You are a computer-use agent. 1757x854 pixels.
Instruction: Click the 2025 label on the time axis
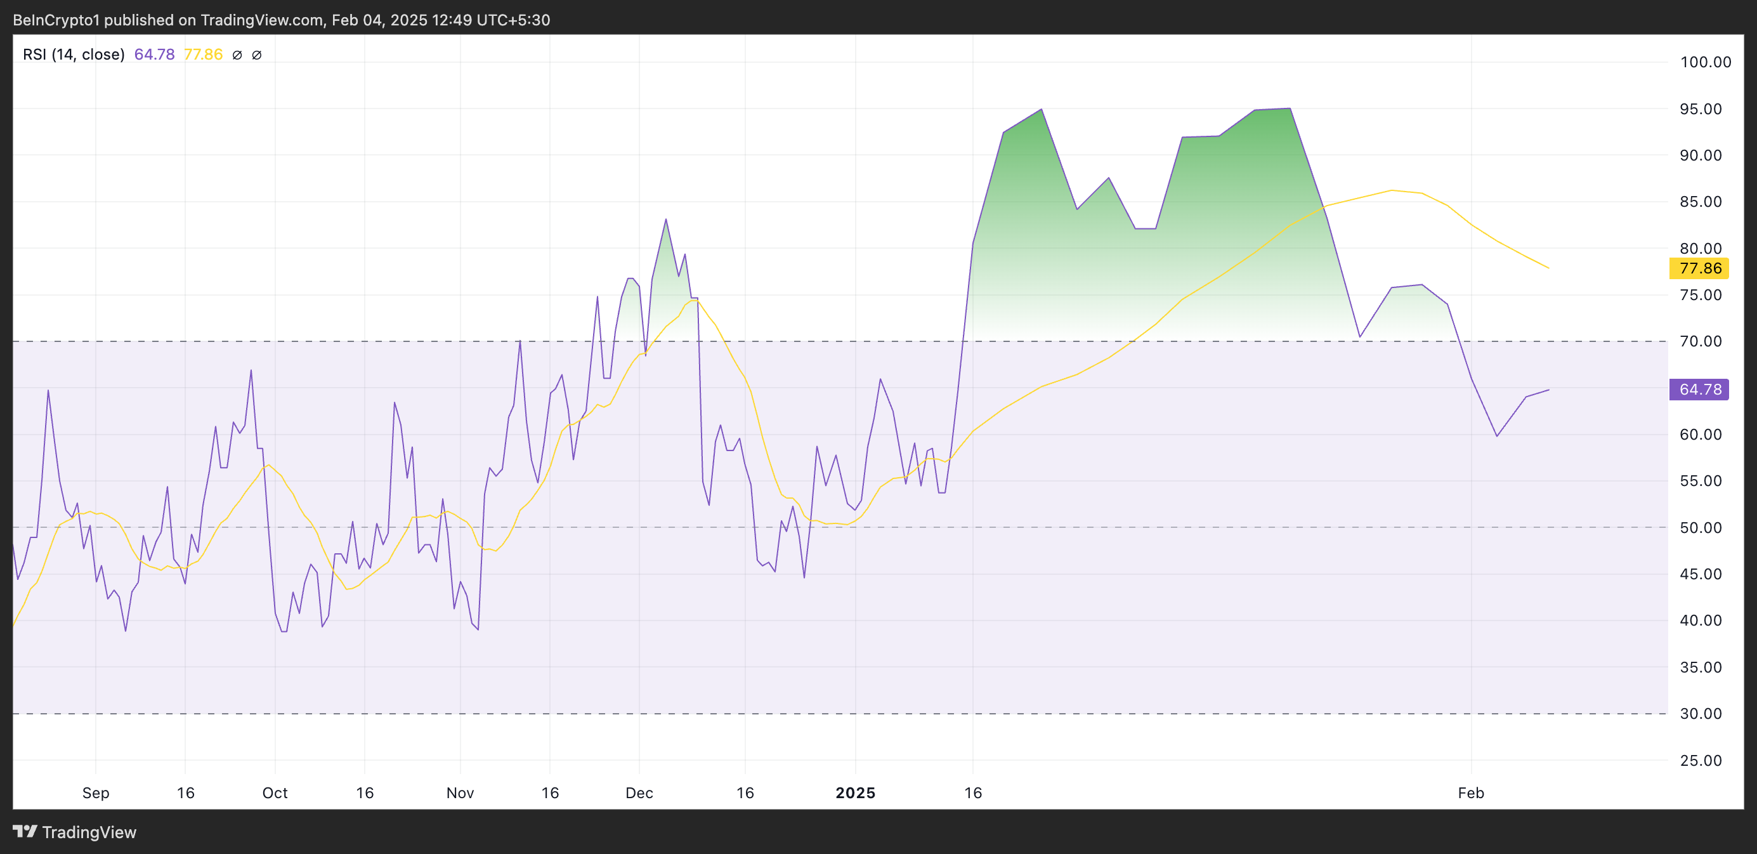click(855, 792)
